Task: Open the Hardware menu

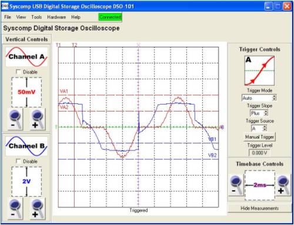Action: [x=56, y=17]
